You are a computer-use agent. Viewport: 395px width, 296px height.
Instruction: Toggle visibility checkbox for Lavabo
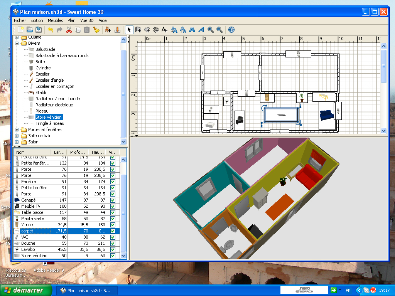point(113,249)
